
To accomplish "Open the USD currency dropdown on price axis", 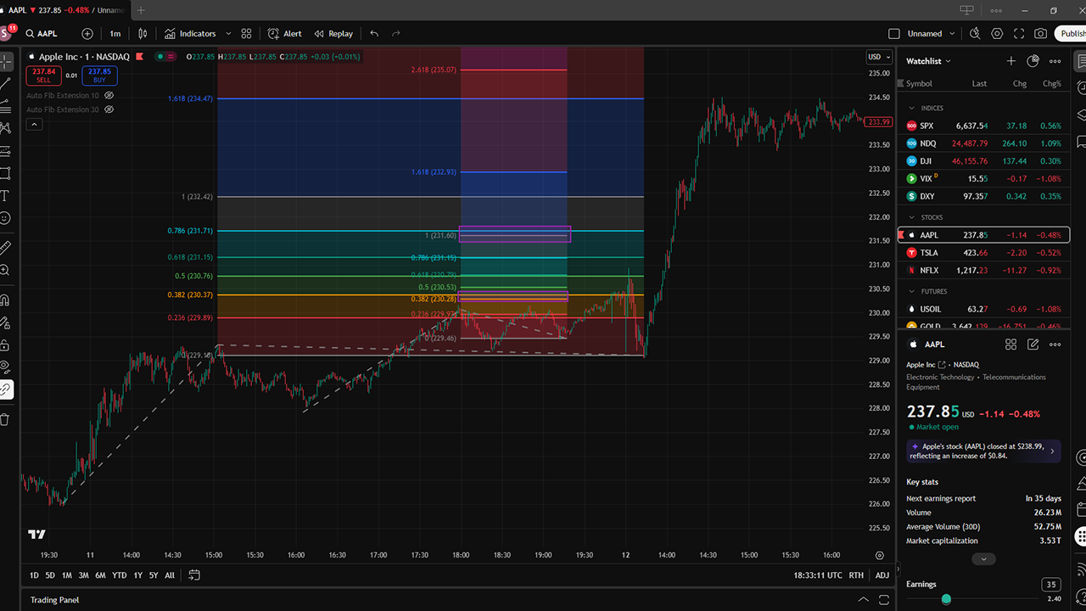I will point(876,57).
